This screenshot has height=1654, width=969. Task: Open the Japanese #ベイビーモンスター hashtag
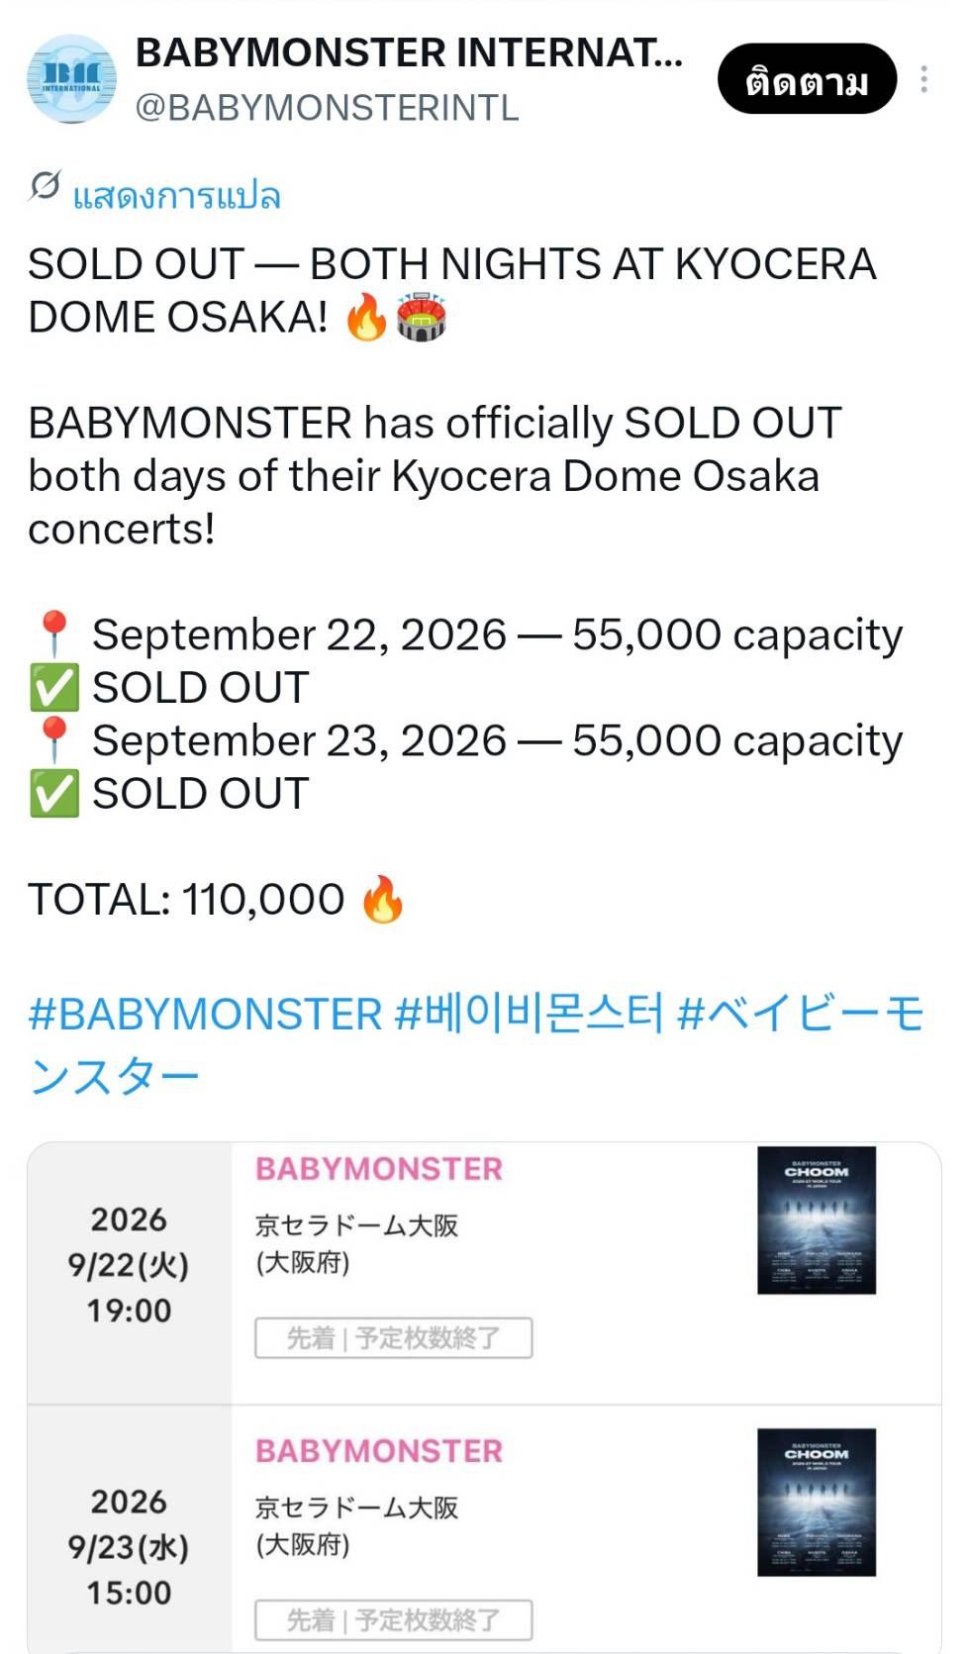click(x=476, y=1044)
